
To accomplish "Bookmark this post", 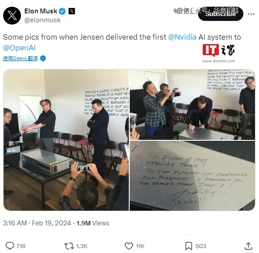I will (189, 246).
